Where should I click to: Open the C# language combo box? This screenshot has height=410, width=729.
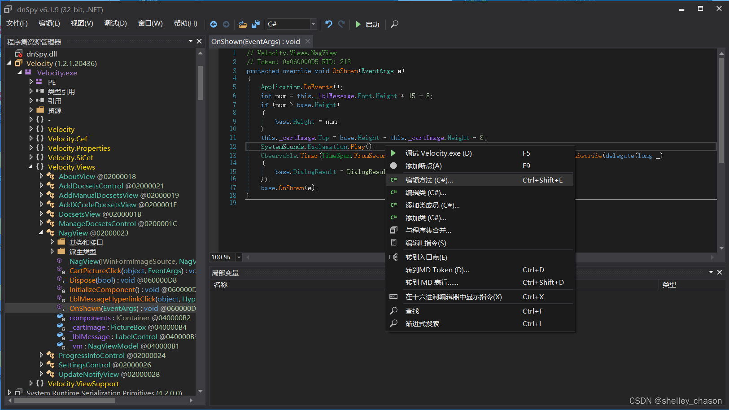point(292,24)
